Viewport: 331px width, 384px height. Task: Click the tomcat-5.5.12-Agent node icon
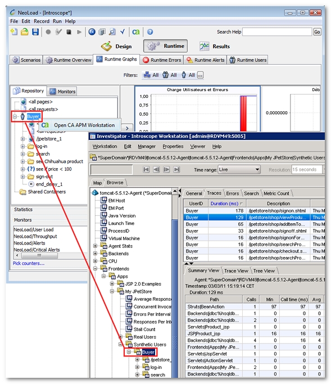[95, 193]
